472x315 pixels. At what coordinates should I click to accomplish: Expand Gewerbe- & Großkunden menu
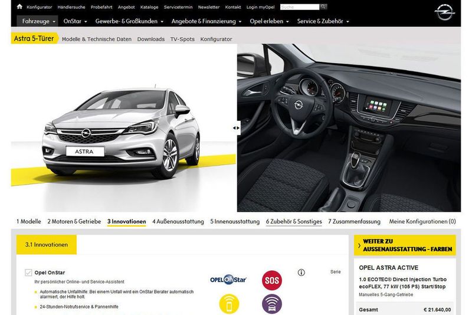click(x=129, y=21)
